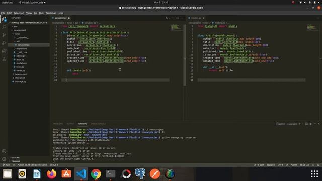This screenshot has width=322, height=181.
Task: Open the Manage gear icon
Action: [4, 159]
